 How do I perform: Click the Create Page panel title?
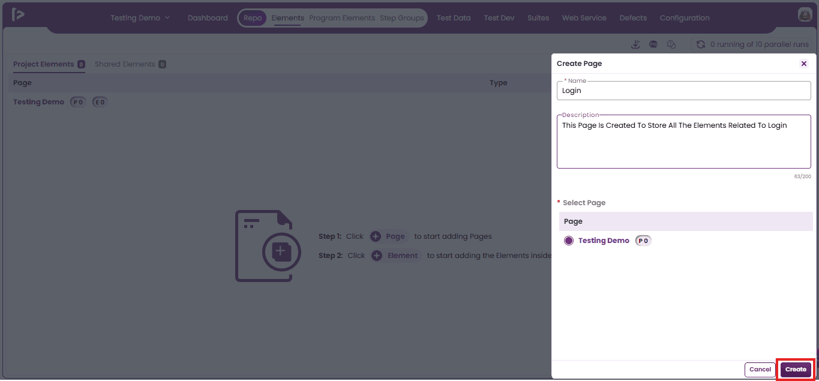[579, 64]
